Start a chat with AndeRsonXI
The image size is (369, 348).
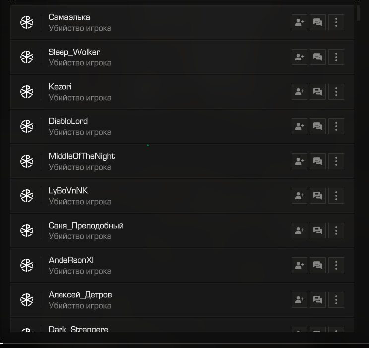(x=318, y=265)
